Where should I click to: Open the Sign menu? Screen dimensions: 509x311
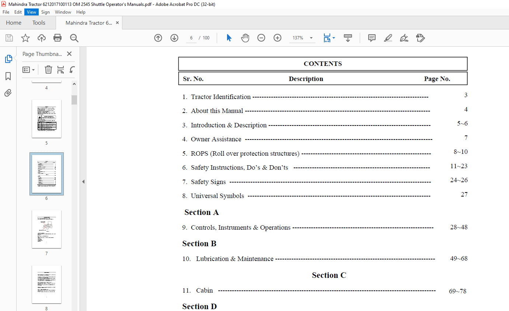tap(45, 12)
